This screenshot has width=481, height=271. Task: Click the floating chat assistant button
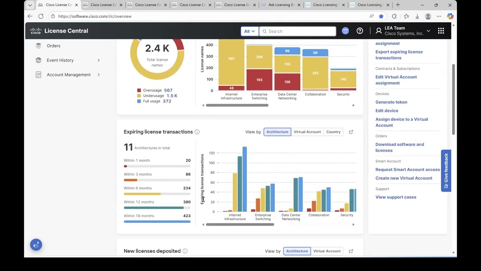[36, 245]
